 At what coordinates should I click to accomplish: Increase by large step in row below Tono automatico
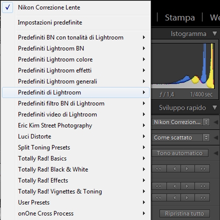202,169
